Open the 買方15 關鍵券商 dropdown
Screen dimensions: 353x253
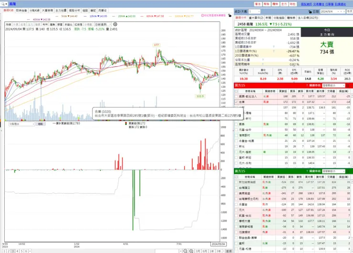coord(333,85)
